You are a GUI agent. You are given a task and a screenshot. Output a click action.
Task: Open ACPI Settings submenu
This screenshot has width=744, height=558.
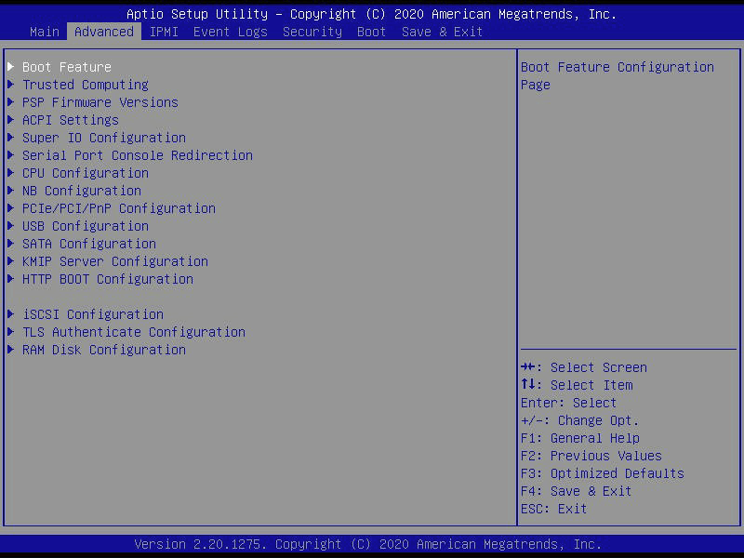click(x=71, y=120)
